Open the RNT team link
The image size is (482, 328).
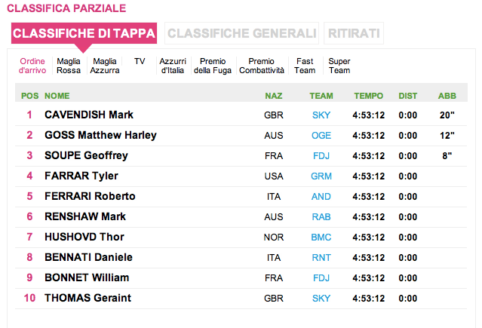321,258
